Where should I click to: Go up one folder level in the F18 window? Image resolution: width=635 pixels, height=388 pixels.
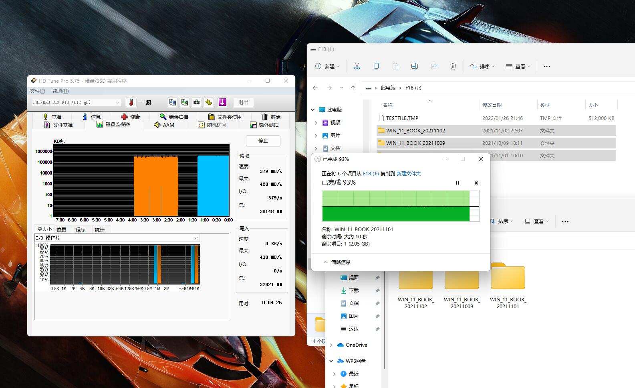353,88
